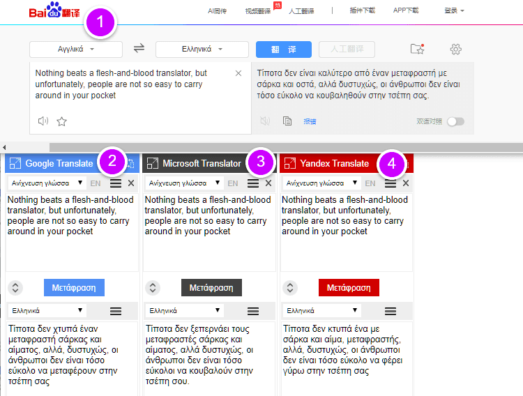Click the EN label in Microsoft panel
The width and height of the screenshot is (523, 396).
pyautogui.click(x=233, y=183)
